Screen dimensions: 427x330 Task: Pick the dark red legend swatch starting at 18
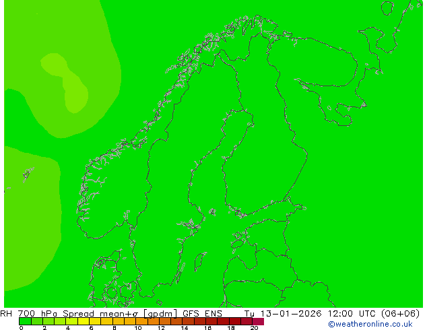pyautogui.click(x=235, y=321)
